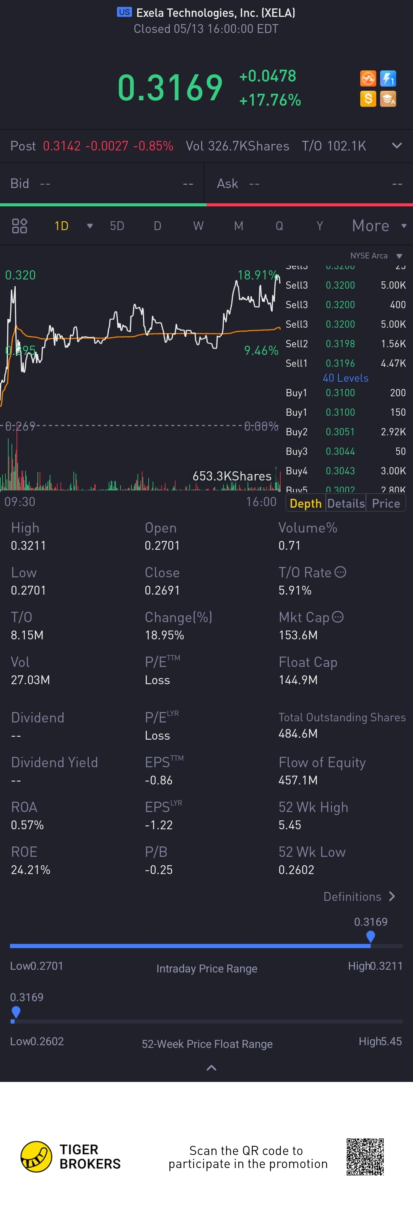The width and height of the screenshot is (413, 1232).
Task: Tap the intraday price range marker
Action: pyautogui.click(x=371, y=937)
